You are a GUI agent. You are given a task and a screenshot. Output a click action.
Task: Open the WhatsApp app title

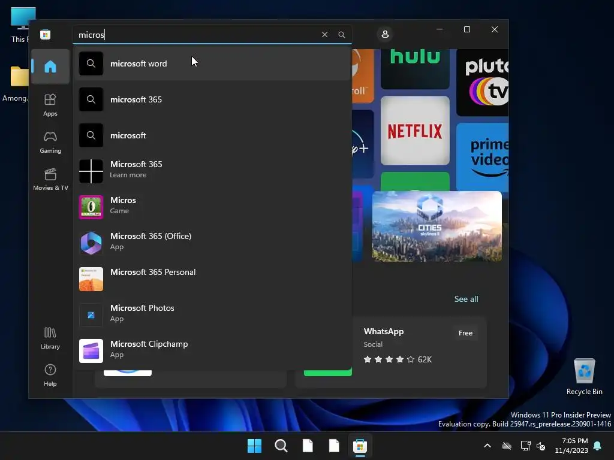tap(383, 331)
